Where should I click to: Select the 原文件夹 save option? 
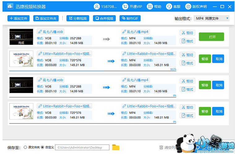pyautogui.click(x=25, y=148)
